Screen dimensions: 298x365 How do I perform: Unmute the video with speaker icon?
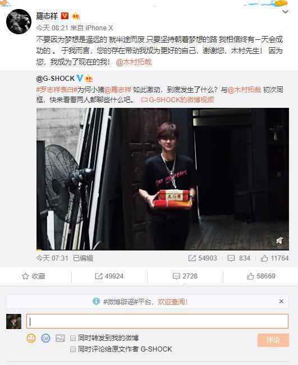tap(279, 241)
